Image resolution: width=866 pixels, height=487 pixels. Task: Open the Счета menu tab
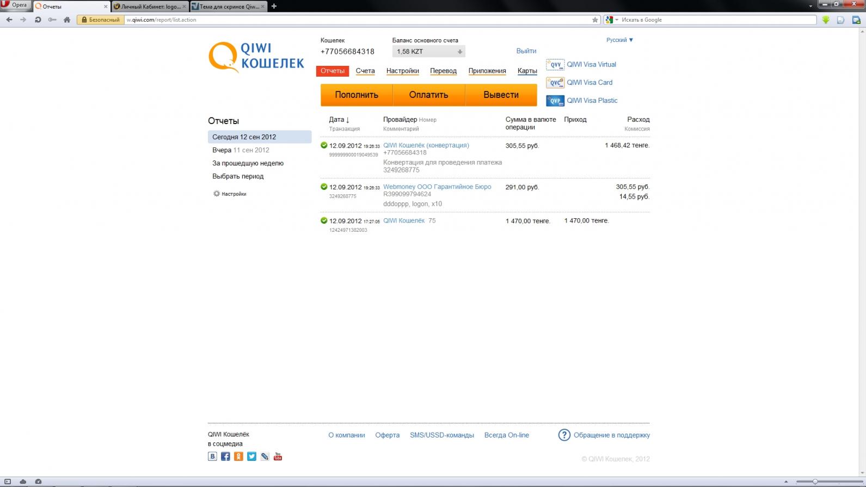click(365, 71)
